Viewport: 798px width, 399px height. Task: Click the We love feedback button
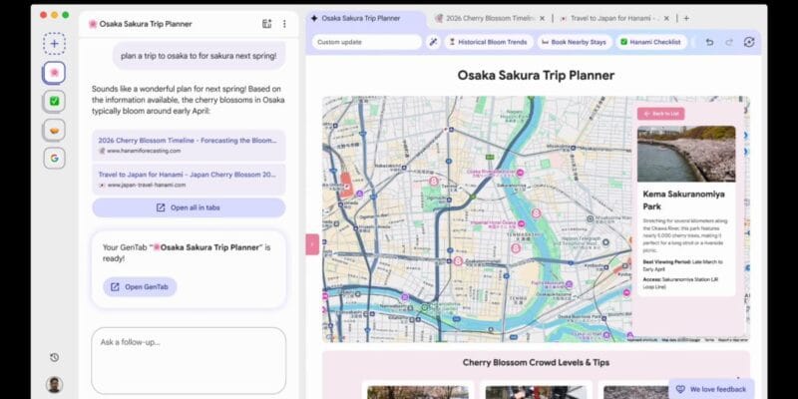coord(711,389)
